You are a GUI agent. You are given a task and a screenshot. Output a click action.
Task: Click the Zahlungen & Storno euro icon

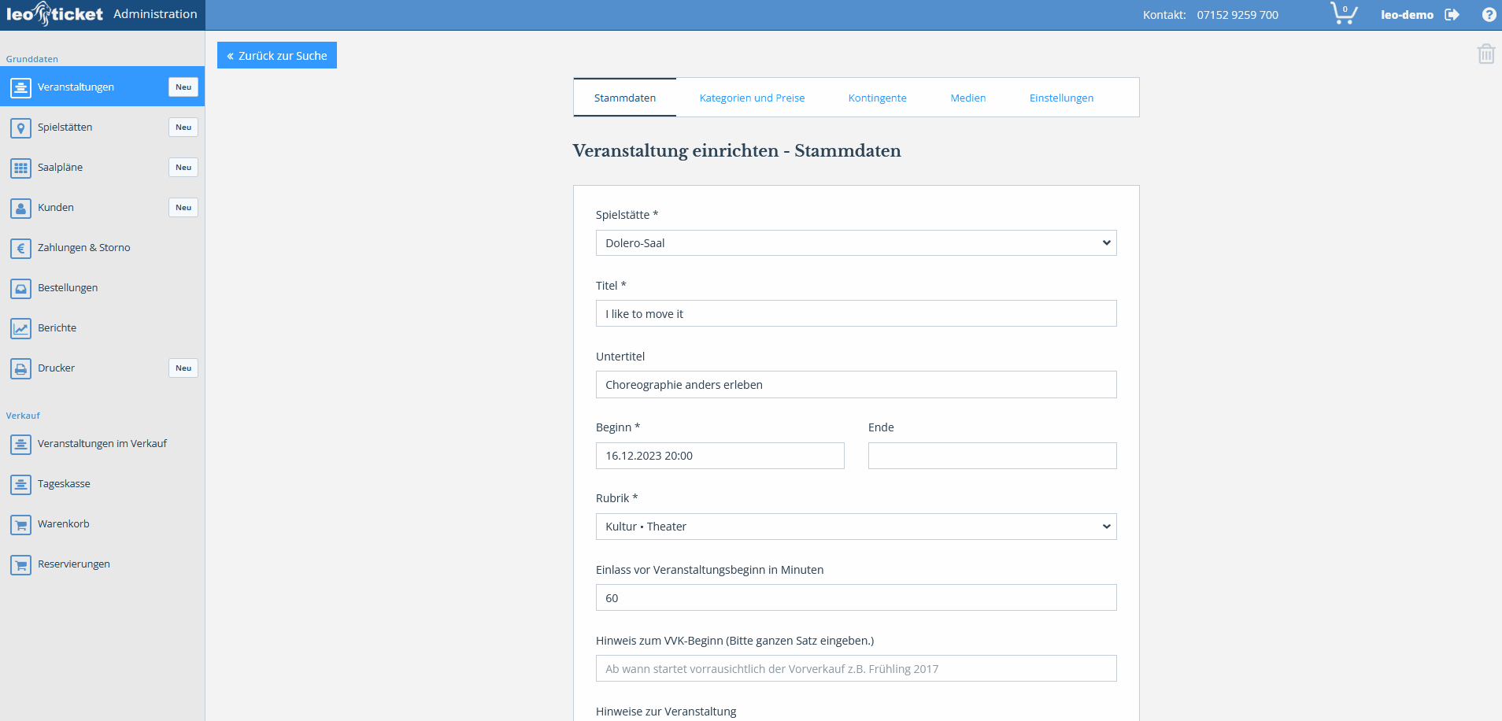click(21, 248)
